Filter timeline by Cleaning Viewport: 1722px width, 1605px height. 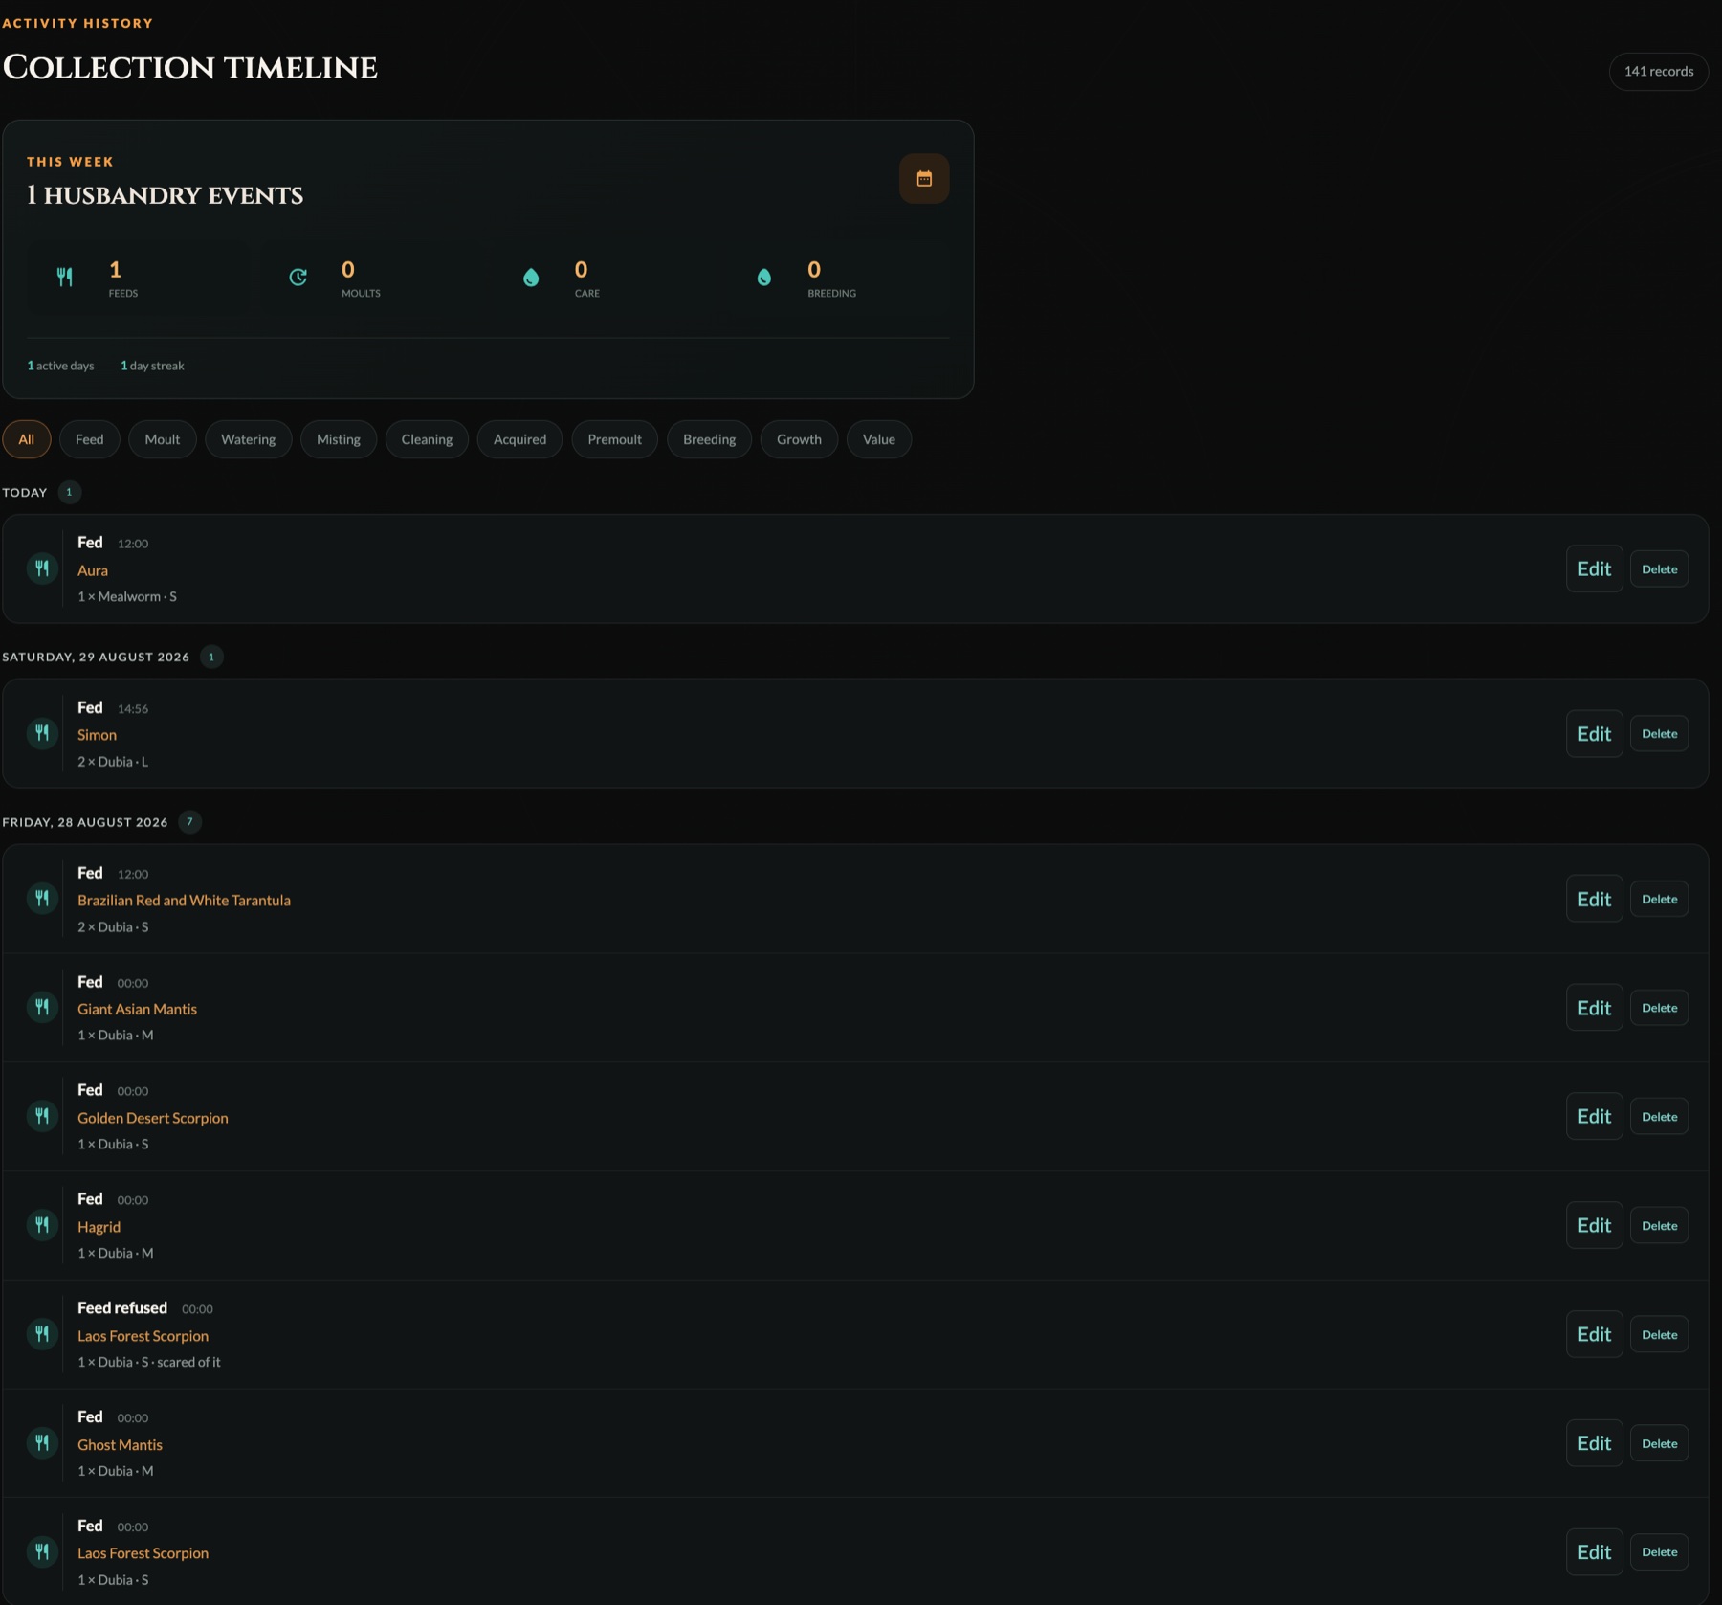(427, 439)
